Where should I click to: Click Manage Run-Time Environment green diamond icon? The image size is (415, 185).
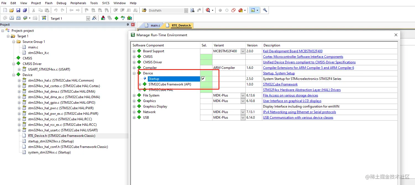[116, 18]
